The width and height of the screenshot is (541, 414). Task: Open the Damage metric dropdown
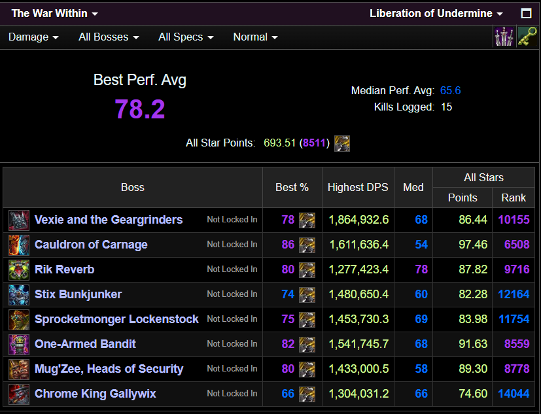tap(33, 37)
